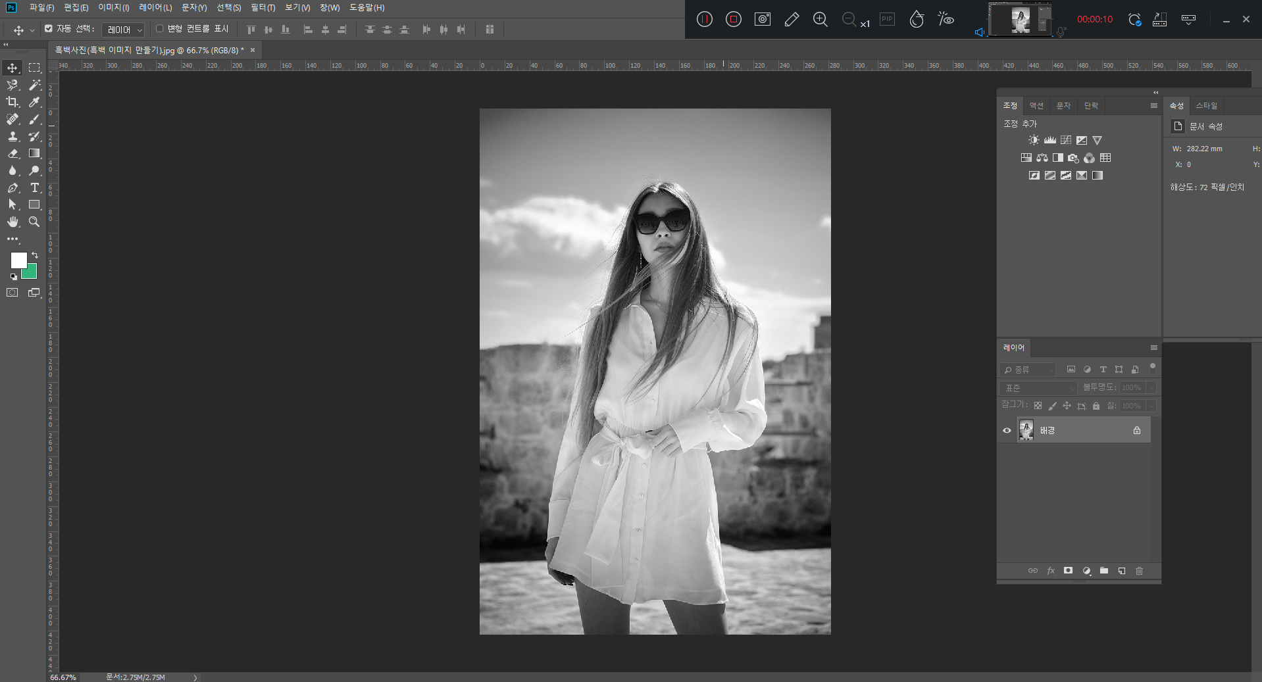This screenshot has width=1262, height=682.
Task: Select the Horizontal Type tool
Action: click(x=34, y=187)
